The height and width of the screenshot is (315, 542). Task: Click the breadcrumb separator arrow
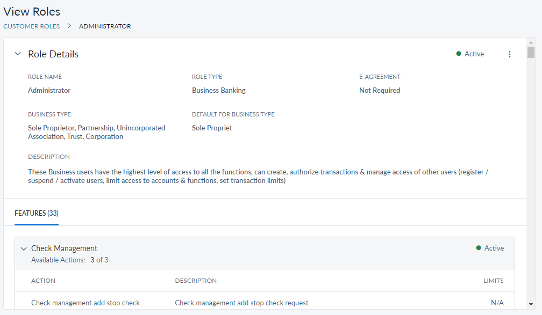click(69, 26)
